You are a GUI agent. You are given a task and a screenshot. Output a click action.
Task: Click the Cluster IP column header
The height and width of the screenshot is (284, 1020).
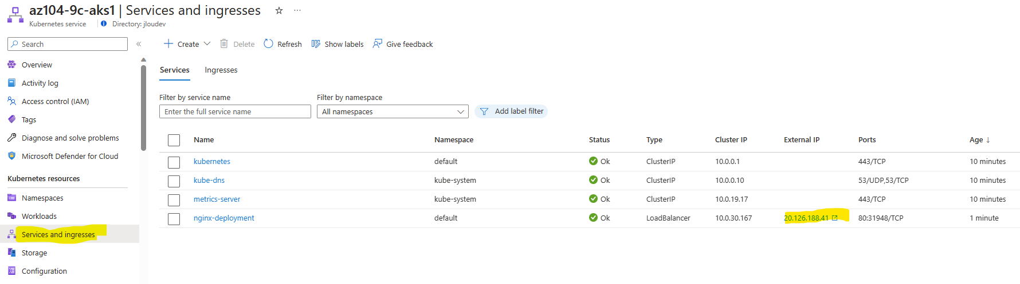[x=731, y=139]
